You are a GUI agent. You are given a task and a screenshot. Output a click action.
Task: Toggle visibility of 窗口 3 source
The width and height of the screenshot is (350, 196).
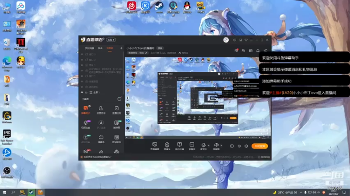point(82,54)
